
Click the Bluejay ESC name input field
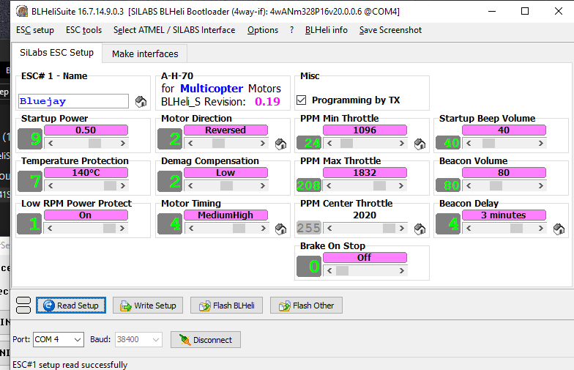click(73, 101)
